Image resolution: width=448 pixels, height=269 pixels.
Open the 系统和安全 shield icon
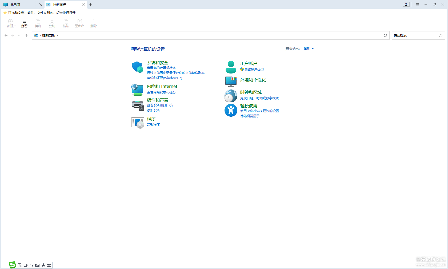point(138,67)
